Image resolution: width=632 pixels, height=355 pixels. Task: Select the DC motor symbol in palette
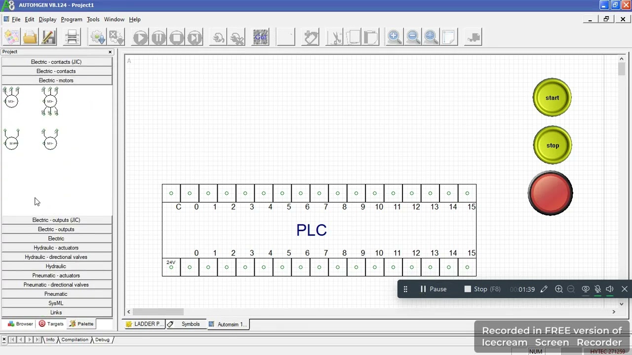click(x=11, y=140)
